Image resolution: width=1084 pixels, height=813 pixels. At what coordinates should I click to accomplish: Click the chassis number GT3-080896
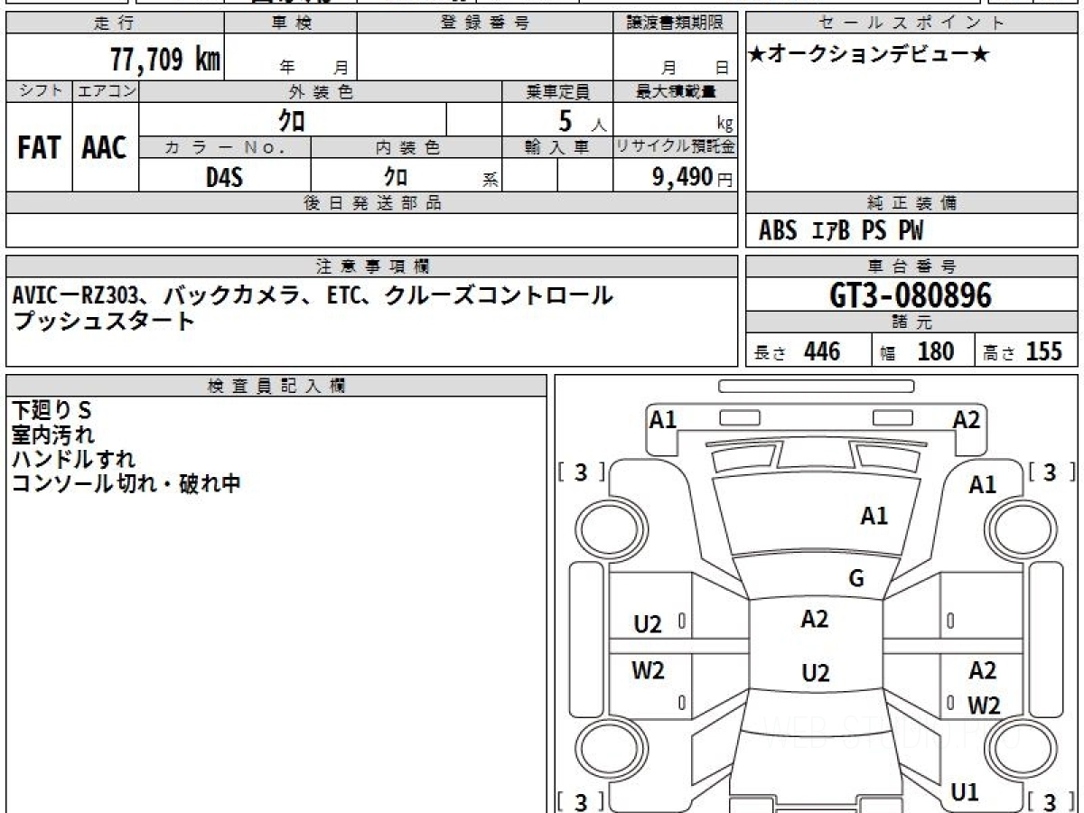(x=910, y=295)
